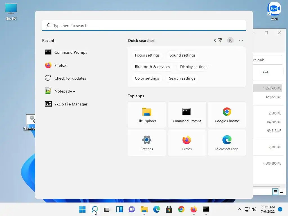Select the 99,518 KB file row
Screen dimensions: 288x216
coord(268,131)
